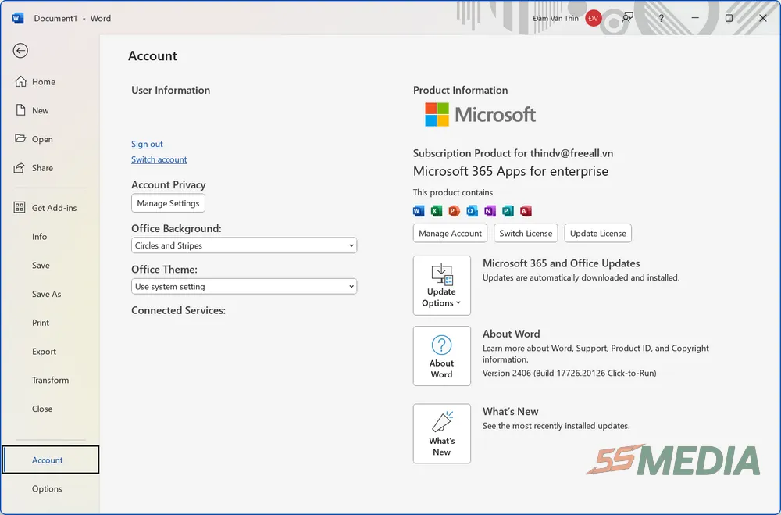Click the Outlook icon under This product contains
This screenshot has width=781, height=515.
(x=472, y=211)
